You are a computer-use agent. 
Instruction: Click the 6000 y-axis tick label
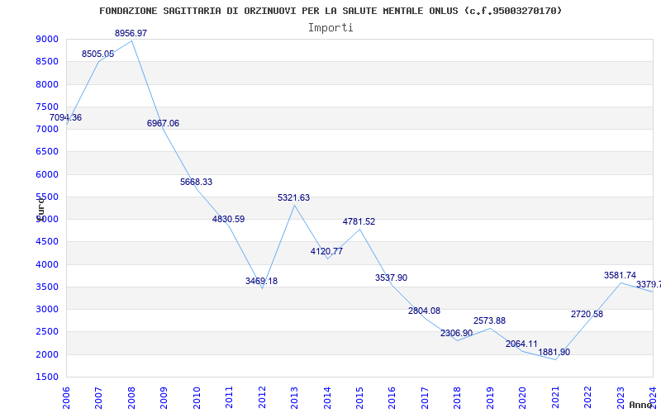point(46,174)
